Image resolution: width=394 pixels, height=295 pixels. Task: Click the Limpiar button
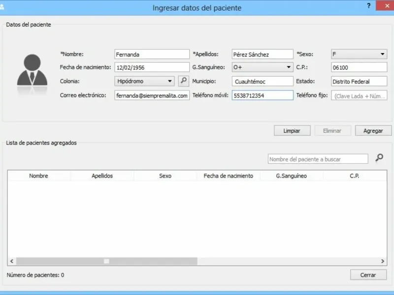click(292, 130)
